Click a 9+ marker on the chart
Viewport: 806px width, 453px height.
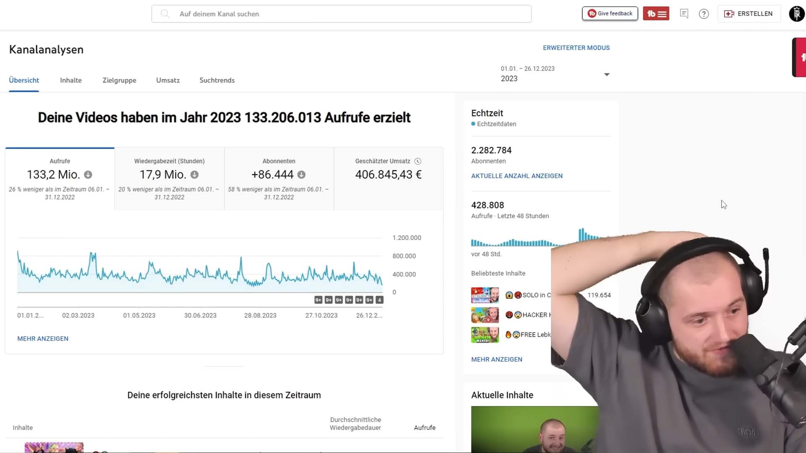(318, 300)
